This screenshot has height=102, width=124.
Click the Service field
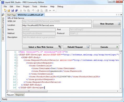tap(39, 30)
